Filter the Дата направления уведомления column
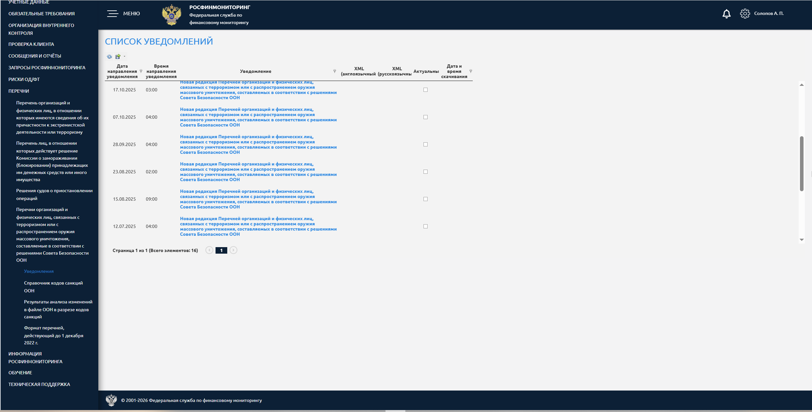Screen dimensions: 812x412 [141, 71]
